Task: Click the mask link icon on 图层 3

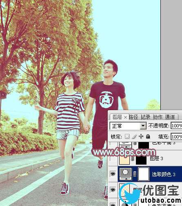Action: [x=133, y=158]
